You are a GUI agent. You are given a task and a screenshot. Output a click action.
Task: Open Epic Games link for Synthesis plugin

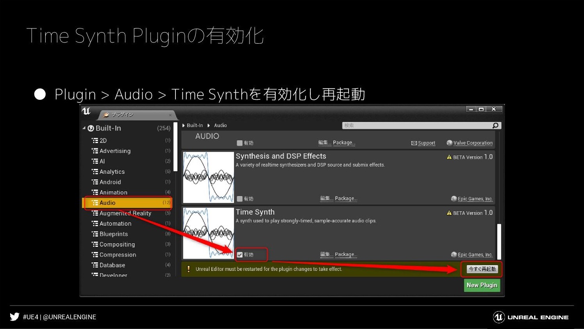[x=475, y=199]
